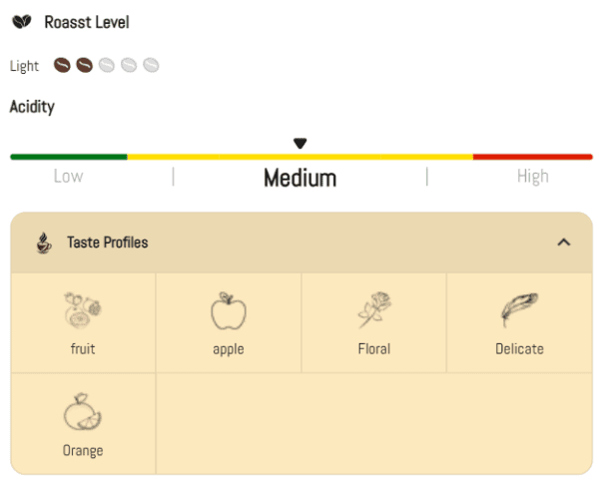This screenshot has width=599, height=489.
Task: Click the Delicate feather icon
Action: tap(519, 311)
